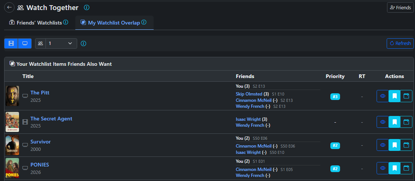Open the Friends button at top right
415x181 pixels.
[400, 7]
